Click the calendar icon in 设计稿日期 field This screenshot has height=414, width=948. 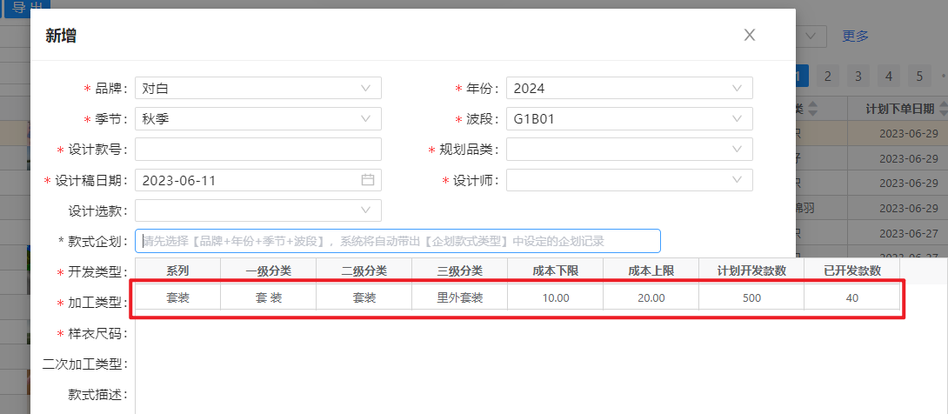[x=368, y=180]
